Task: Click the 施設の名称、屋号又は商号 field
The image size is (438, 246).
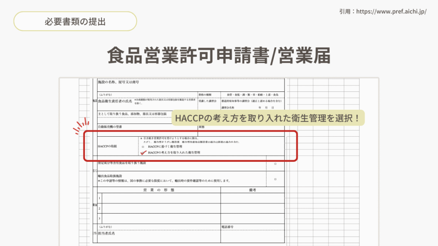Action: [191, 85]
